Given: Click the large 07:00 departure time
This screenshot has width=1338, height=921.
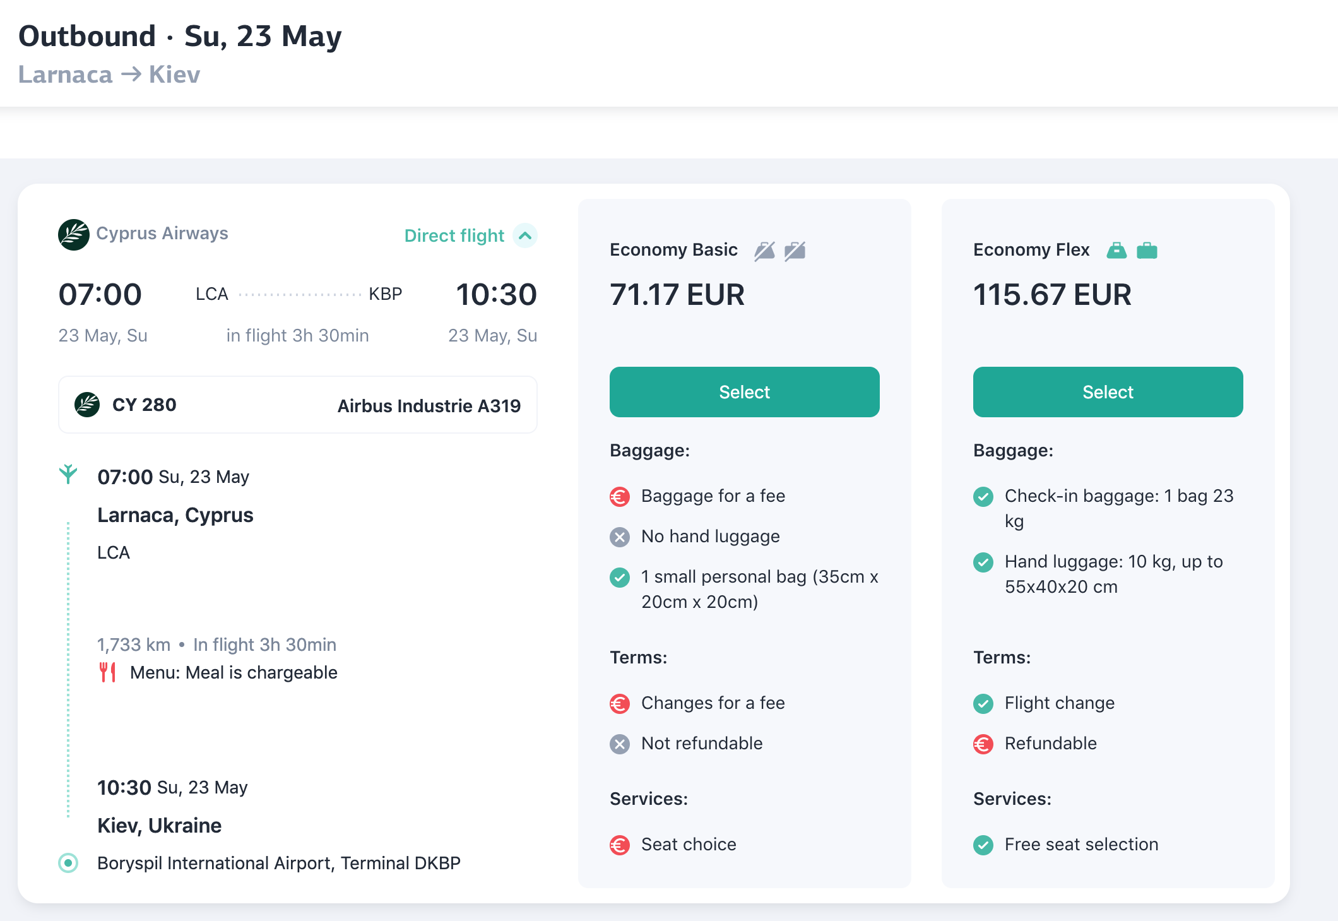Looking at the screenshot, I should 100,295.
